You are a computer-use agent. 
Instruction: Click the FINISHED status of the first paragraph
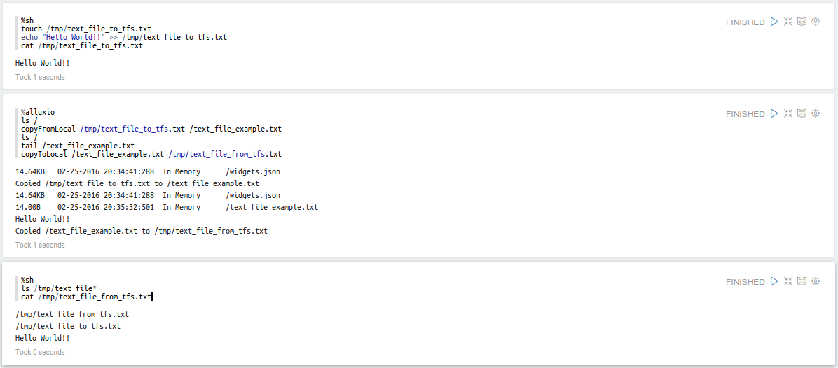tap(745, 22)
